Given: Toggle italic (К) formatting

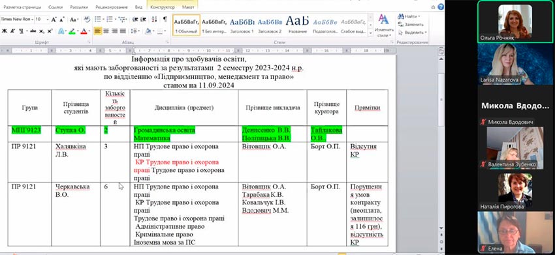Looking at the screenshot, I should 13,31.
